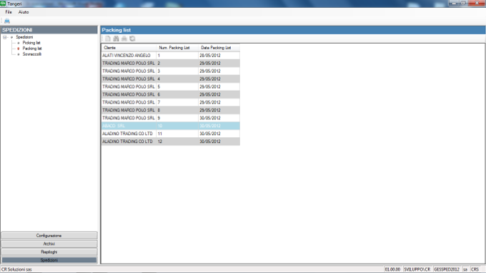Image resolution: width=486 pixels, height=273 pixels.
Task: Open the File menu
Action: point(9,12)
